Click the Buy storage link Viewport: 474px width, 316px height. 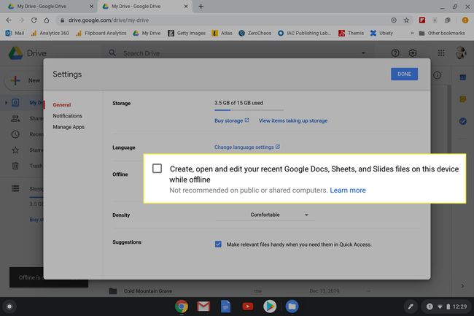232,120
